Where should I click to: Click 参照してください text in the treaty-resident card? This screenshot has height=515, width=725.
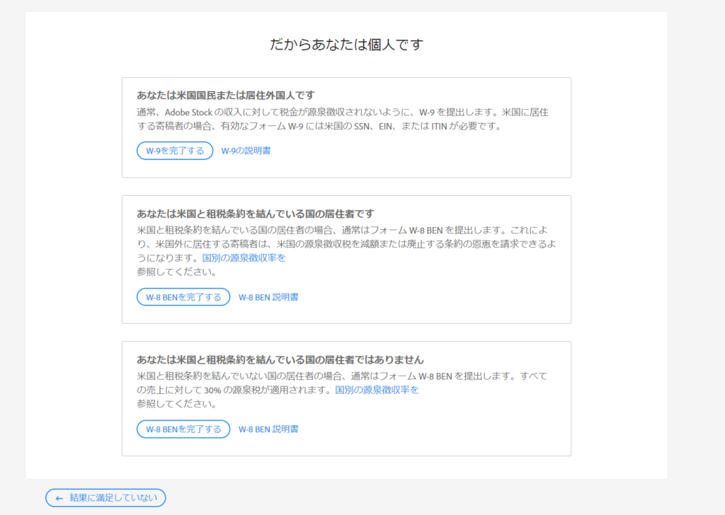176,272
